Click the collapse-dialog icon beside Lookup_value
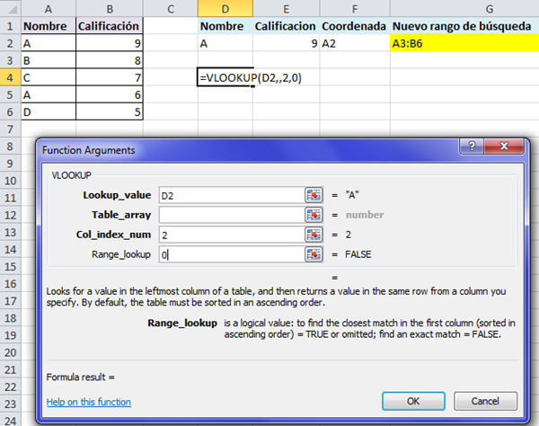The image size is (539, 426). 314,195
